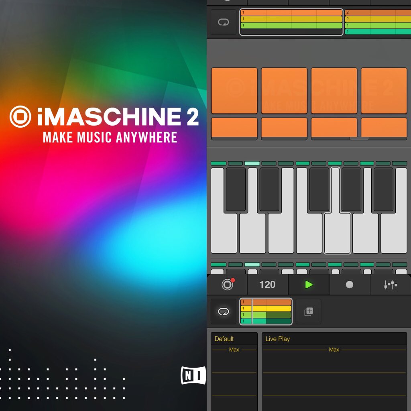Tap the bright mint indicator above main keyboard
This screenshot has height=411, width=411.
pos(252,163)
